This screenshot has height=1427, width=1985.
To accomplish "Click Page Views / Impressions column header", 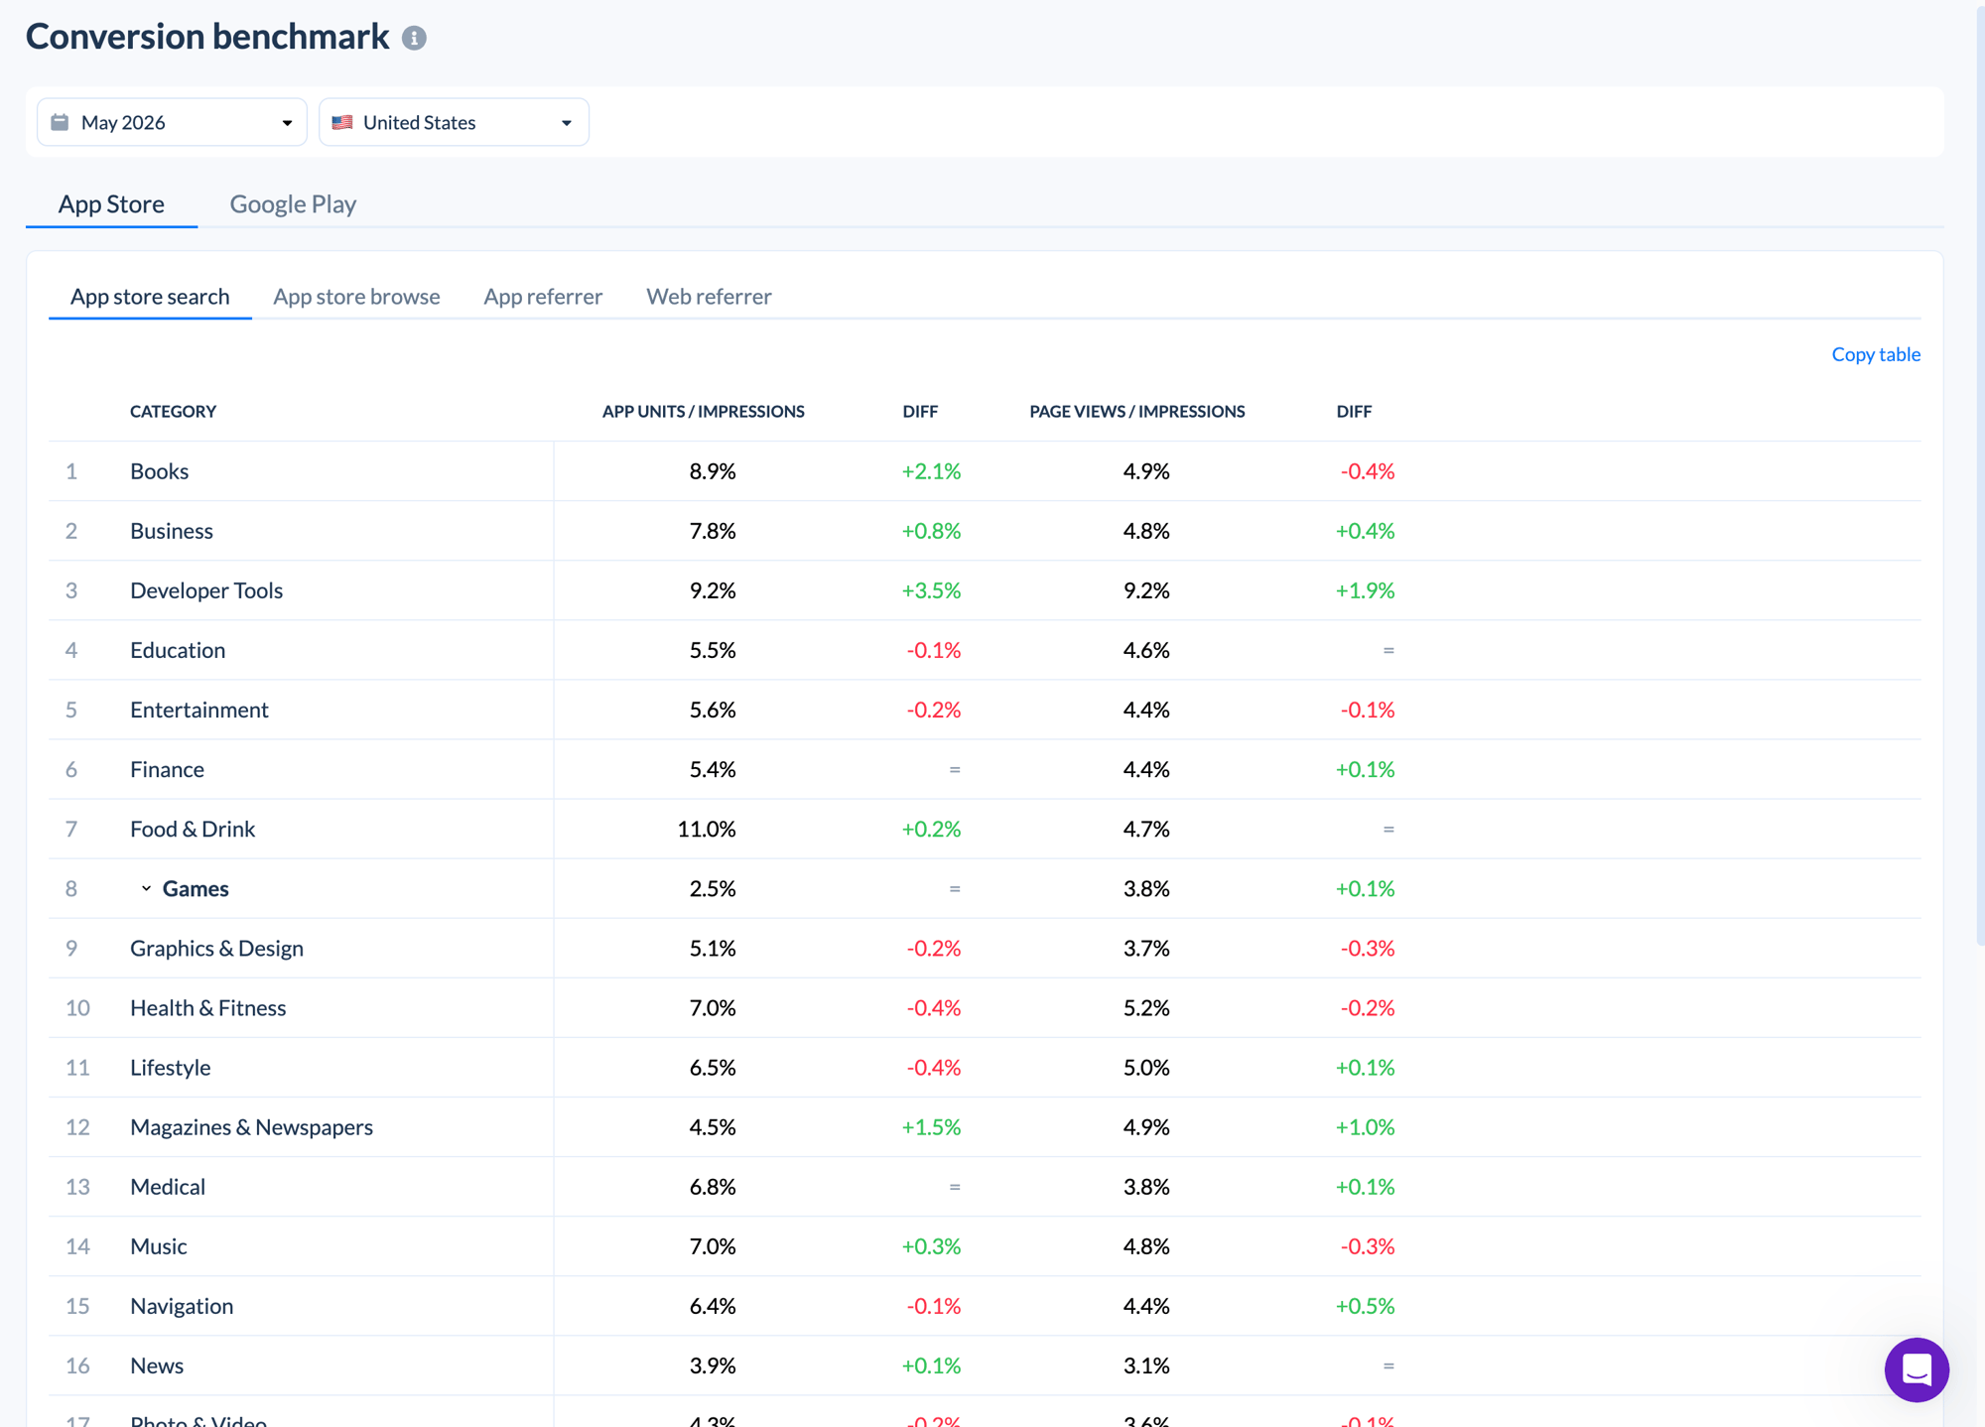I will [x=1136, y=411].
